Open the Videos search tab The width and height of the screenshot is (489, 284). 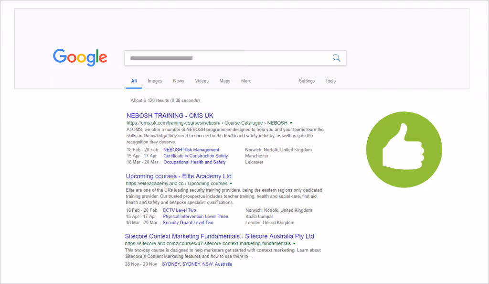202,81
